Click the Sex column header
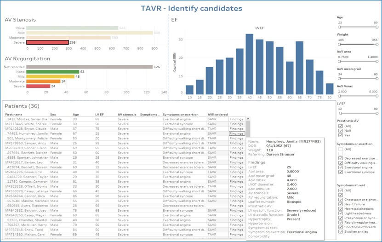Image resolution: width=382 pixels, height=242 pixels. (x=53, y=115)
